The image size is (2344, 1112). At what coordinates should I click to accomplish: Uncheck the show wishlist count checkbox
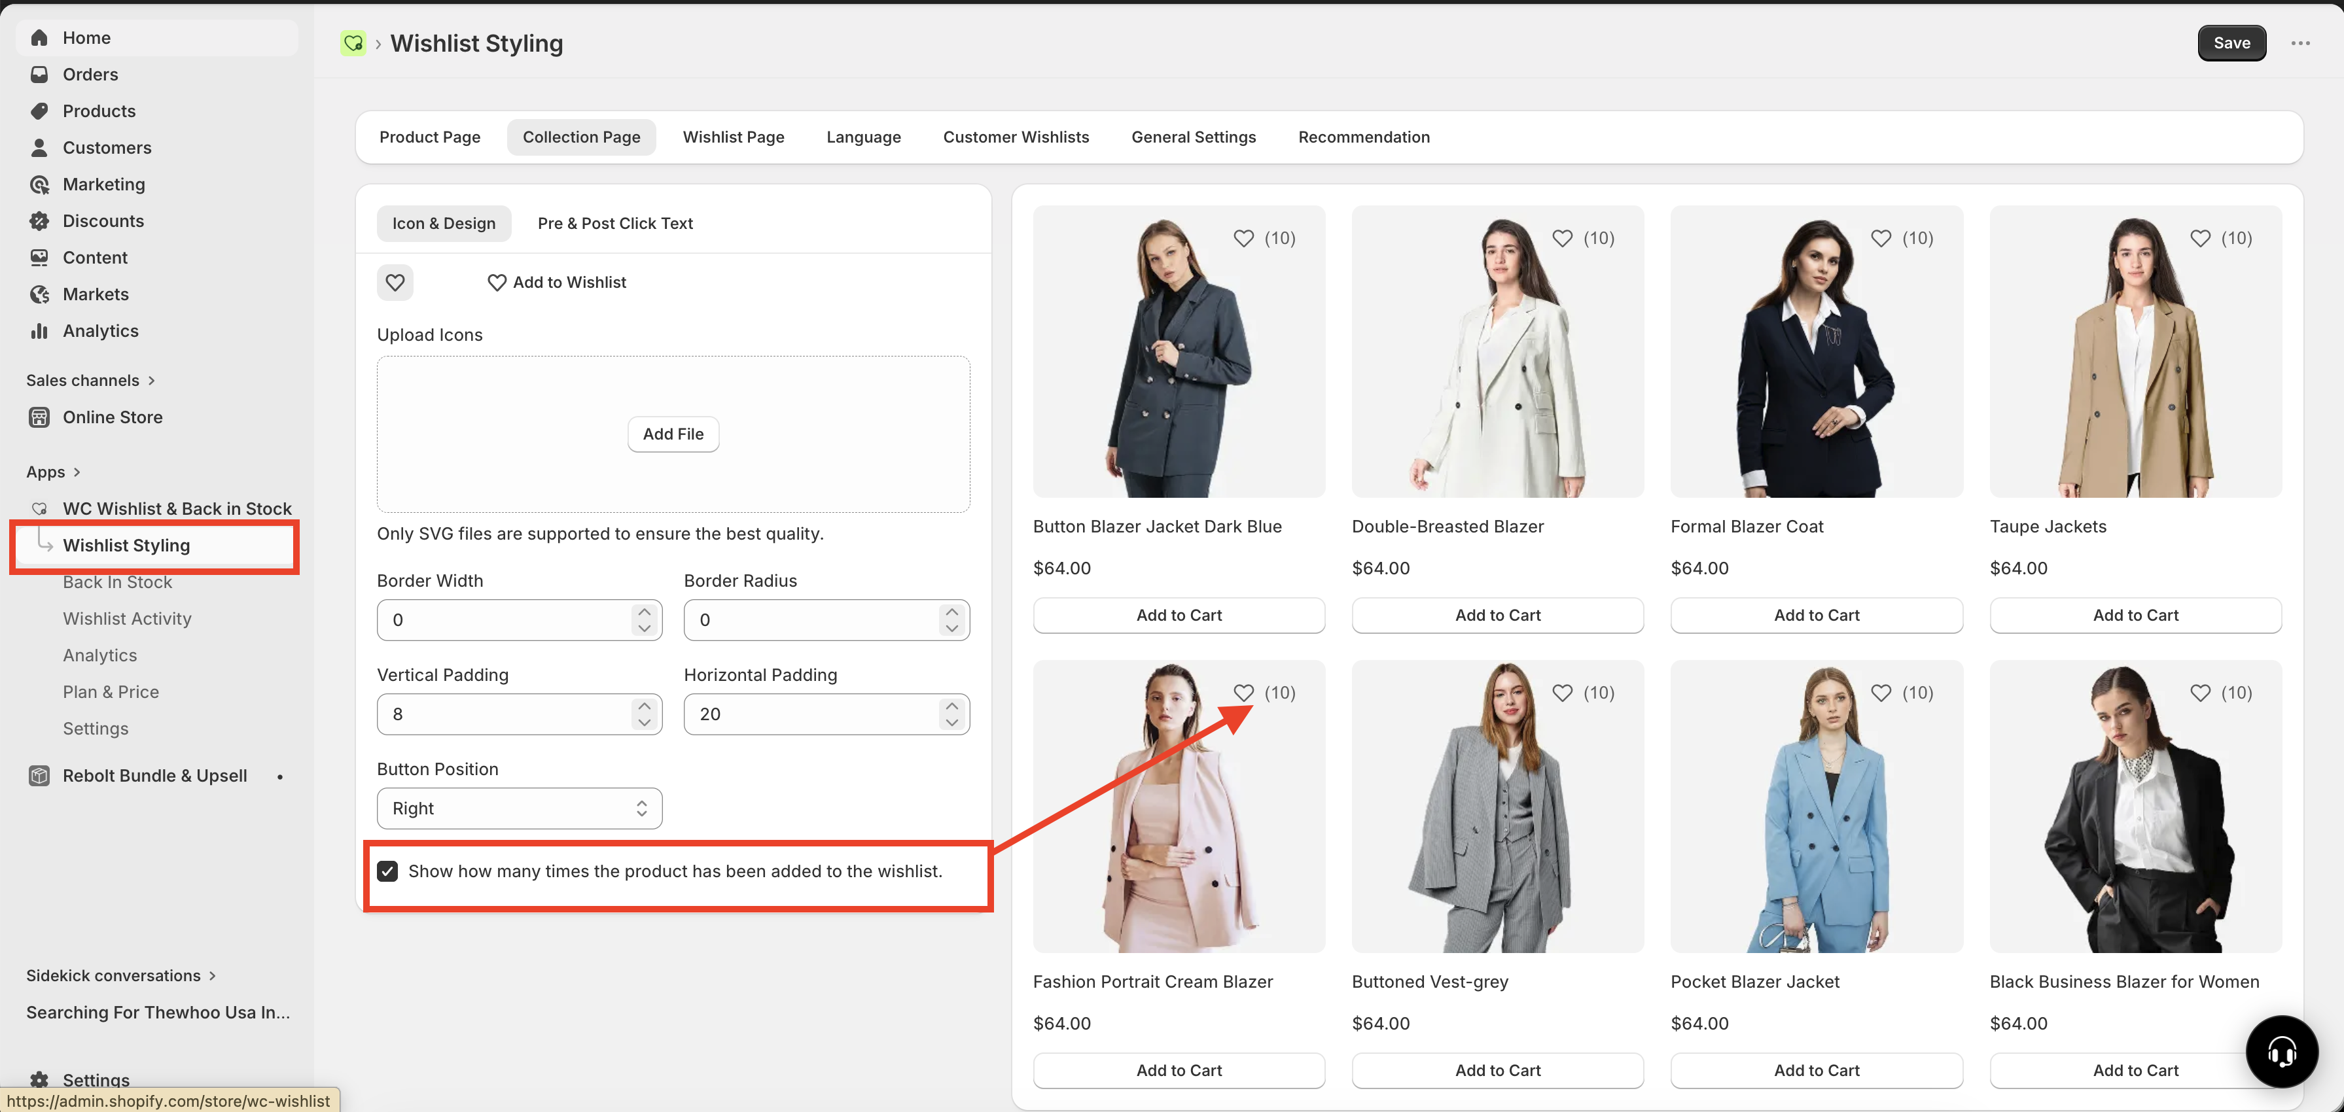(387, 871)
